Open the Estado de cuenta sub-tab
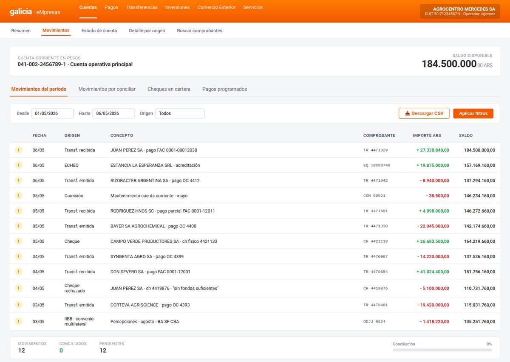This screenshot has width=510, height=362. (99, 31)
